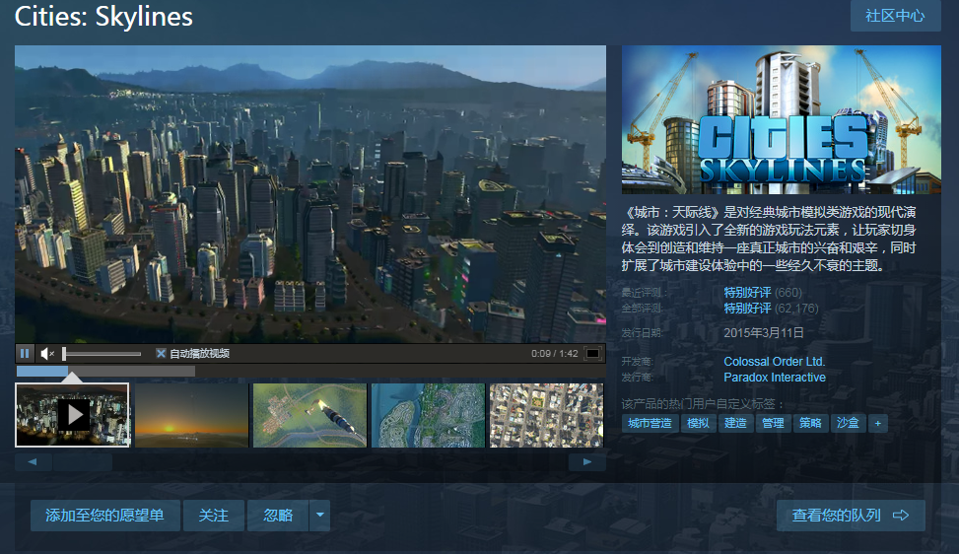This screenshot has width=959, height=554.
Task: Toggle the 自动播放视频 checkbox
Action: (x=161, y=354)
